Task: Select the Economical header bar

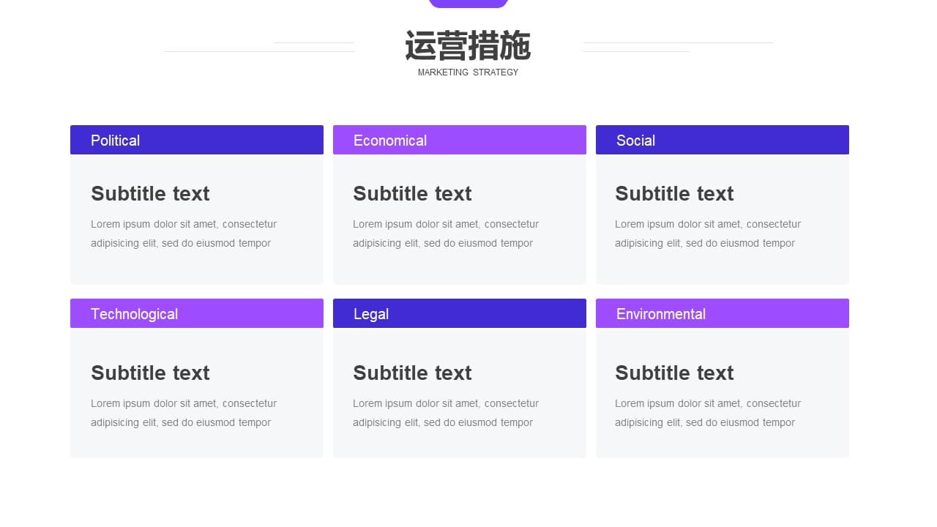Action: [460, 140]
